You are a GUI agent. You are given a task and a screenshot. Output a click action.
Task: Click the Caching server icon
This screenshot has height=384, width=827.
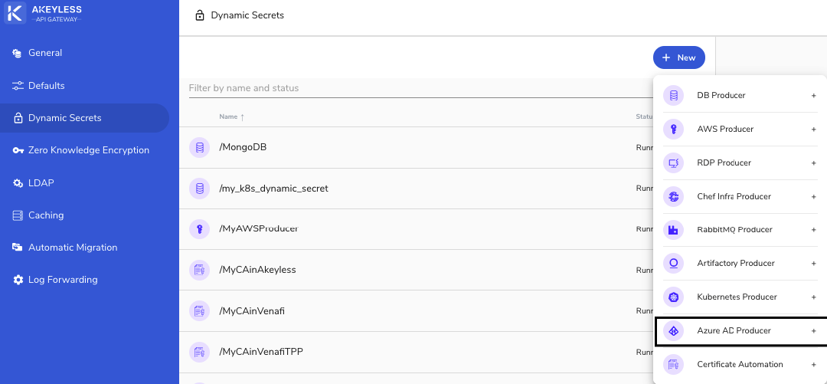(18, 215)
